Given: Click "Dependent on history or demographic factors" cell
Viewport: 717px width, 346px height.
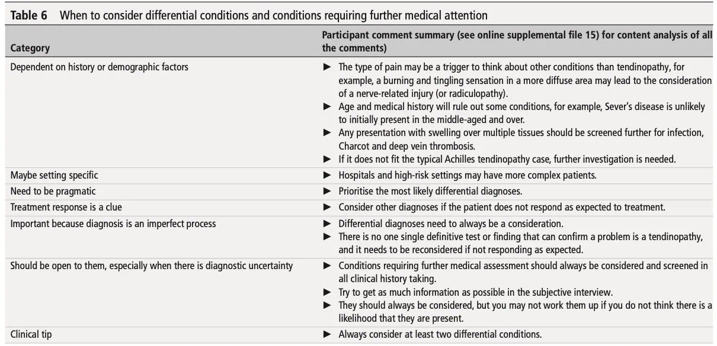Looking at the screenshot, I should click(100, 67).
